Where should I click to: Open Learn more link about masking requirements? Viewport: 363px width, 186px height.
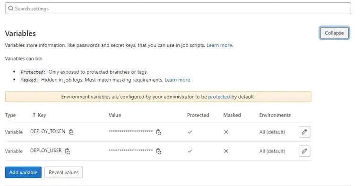178,80
